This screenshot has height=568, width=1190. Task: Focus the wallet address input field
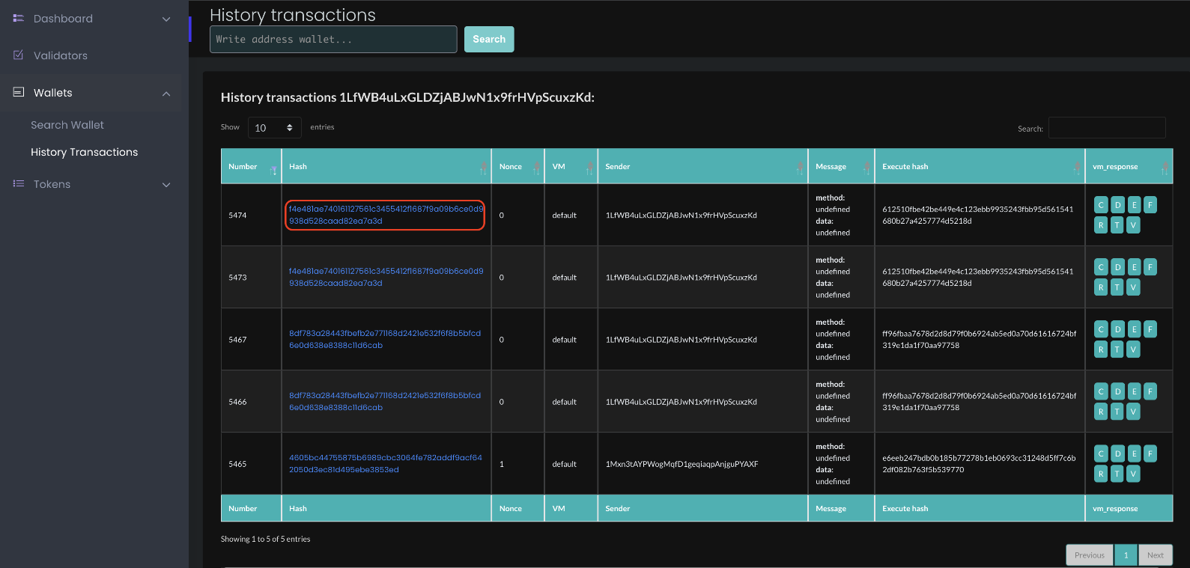pyautogui.click(x=333, y=39)
